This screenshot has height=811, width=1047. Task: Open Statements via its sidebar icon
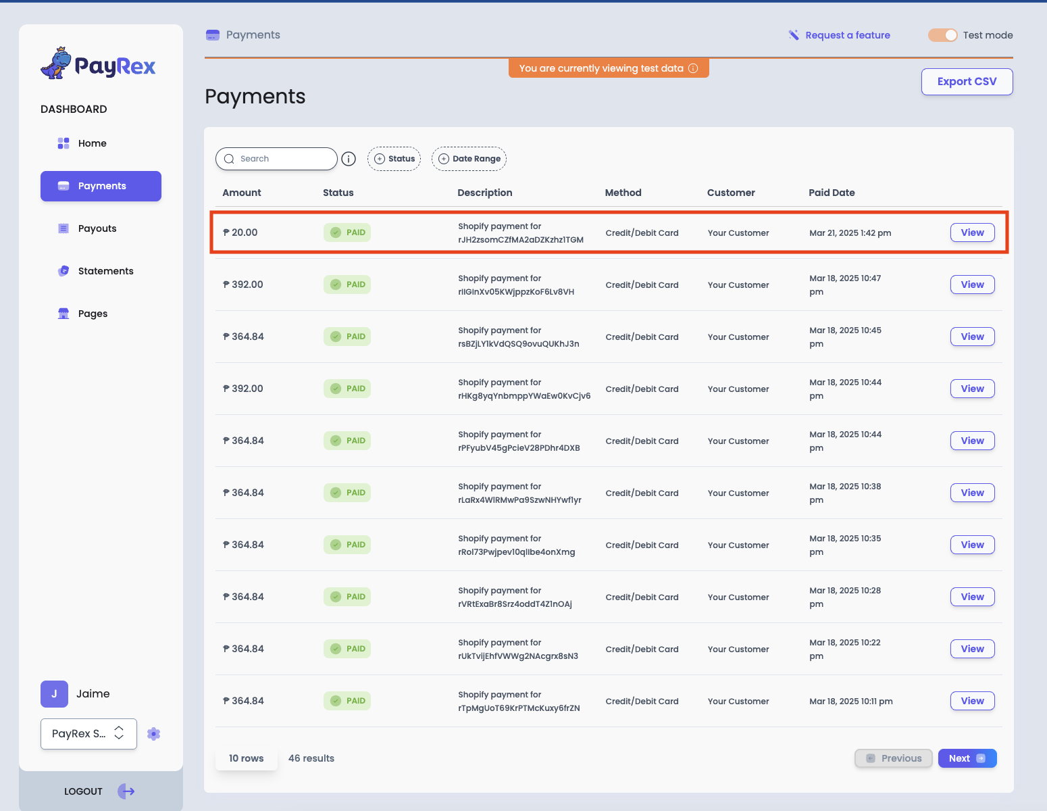click(x=63, y=270)
